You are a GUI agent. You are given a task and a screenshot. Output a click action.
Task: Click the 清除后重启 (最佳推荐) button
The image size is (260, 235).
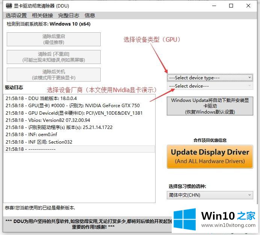[54, 39]
